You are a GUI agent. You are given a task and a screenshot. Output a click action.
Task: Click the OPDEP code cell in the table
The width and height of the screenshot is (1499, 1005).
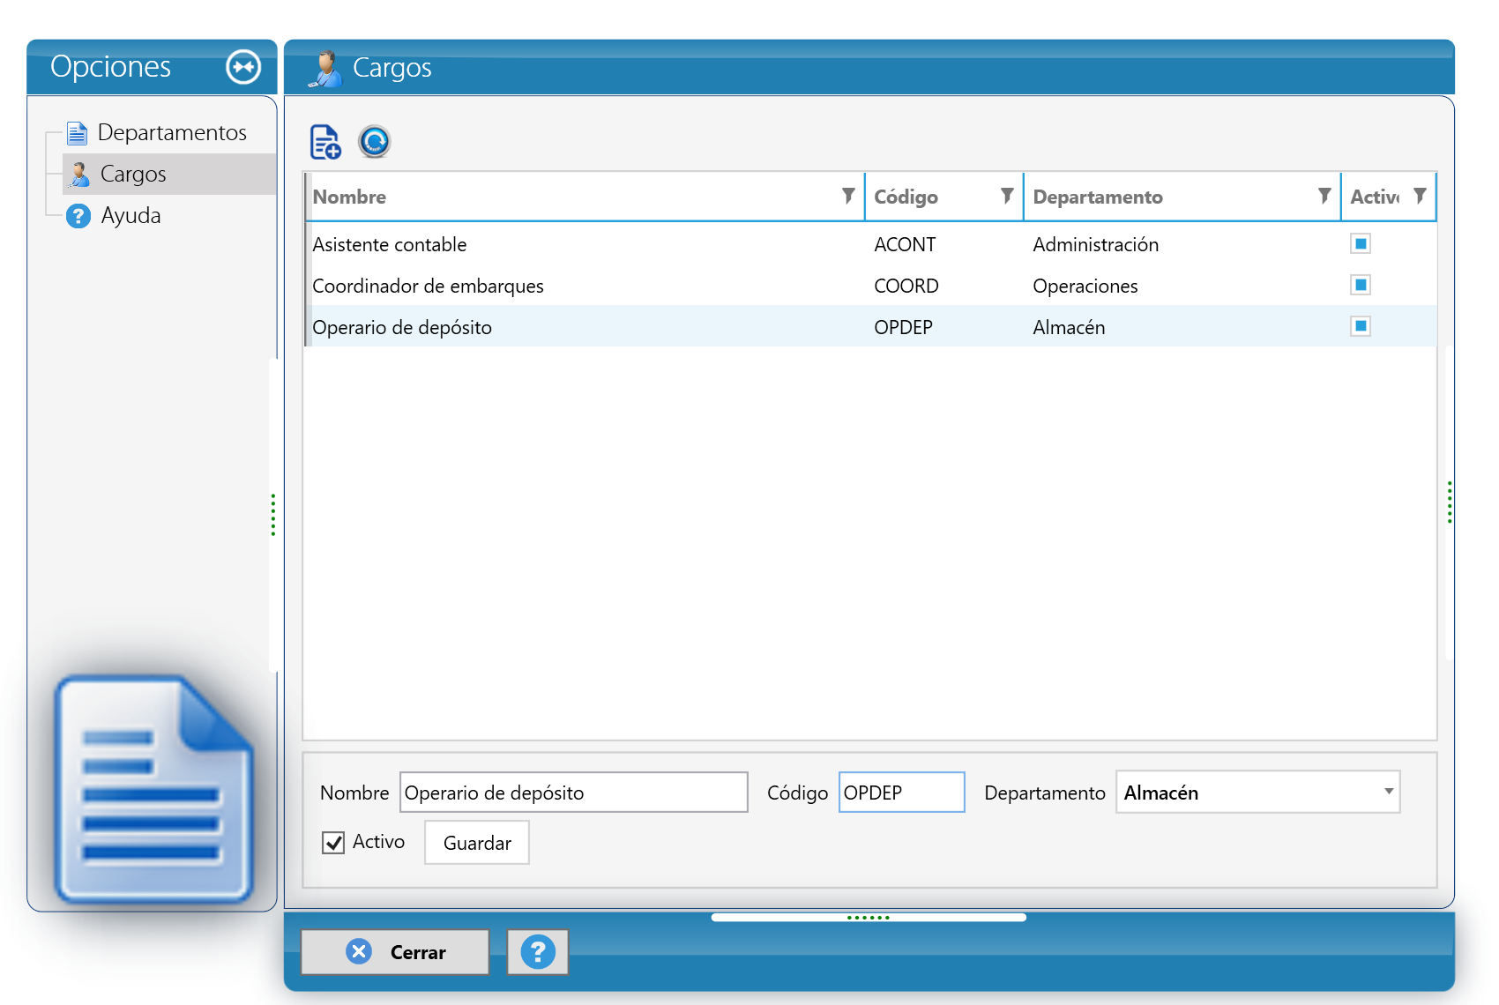tap(903, 327)
